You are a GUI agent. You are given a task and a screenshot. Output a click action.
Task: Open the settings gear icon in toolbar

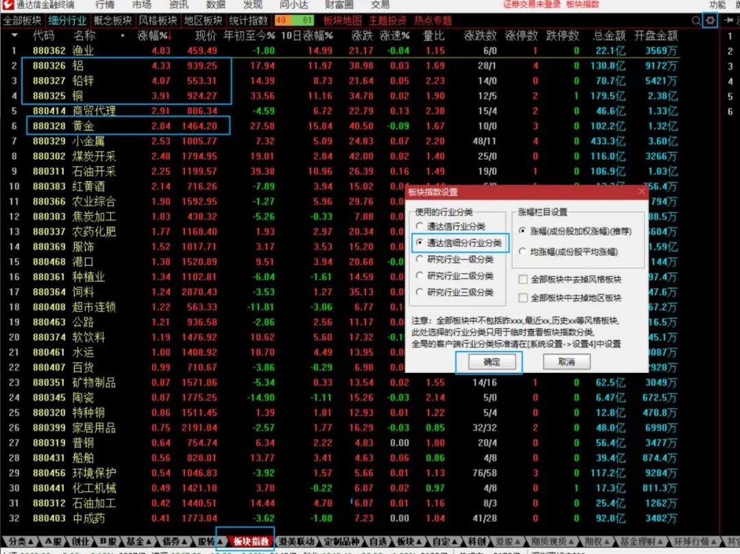pos(711,21)
